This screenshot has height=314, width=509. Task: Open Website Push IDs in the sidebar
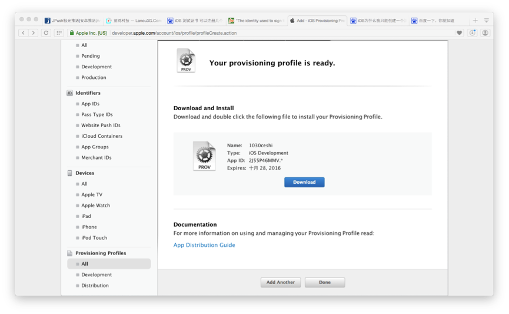point(101,125)
